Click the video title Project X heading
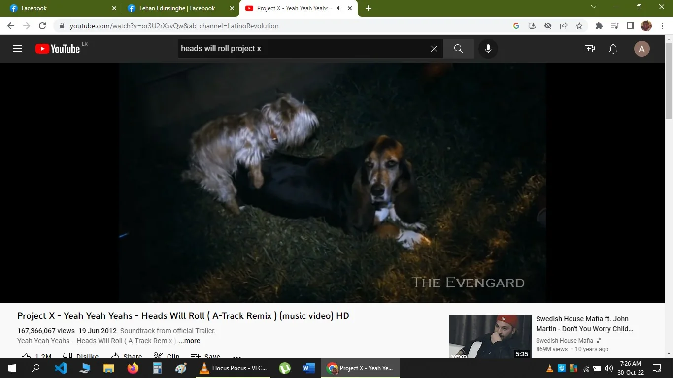The width and height of the screenshot is (673, 378). 183,315
